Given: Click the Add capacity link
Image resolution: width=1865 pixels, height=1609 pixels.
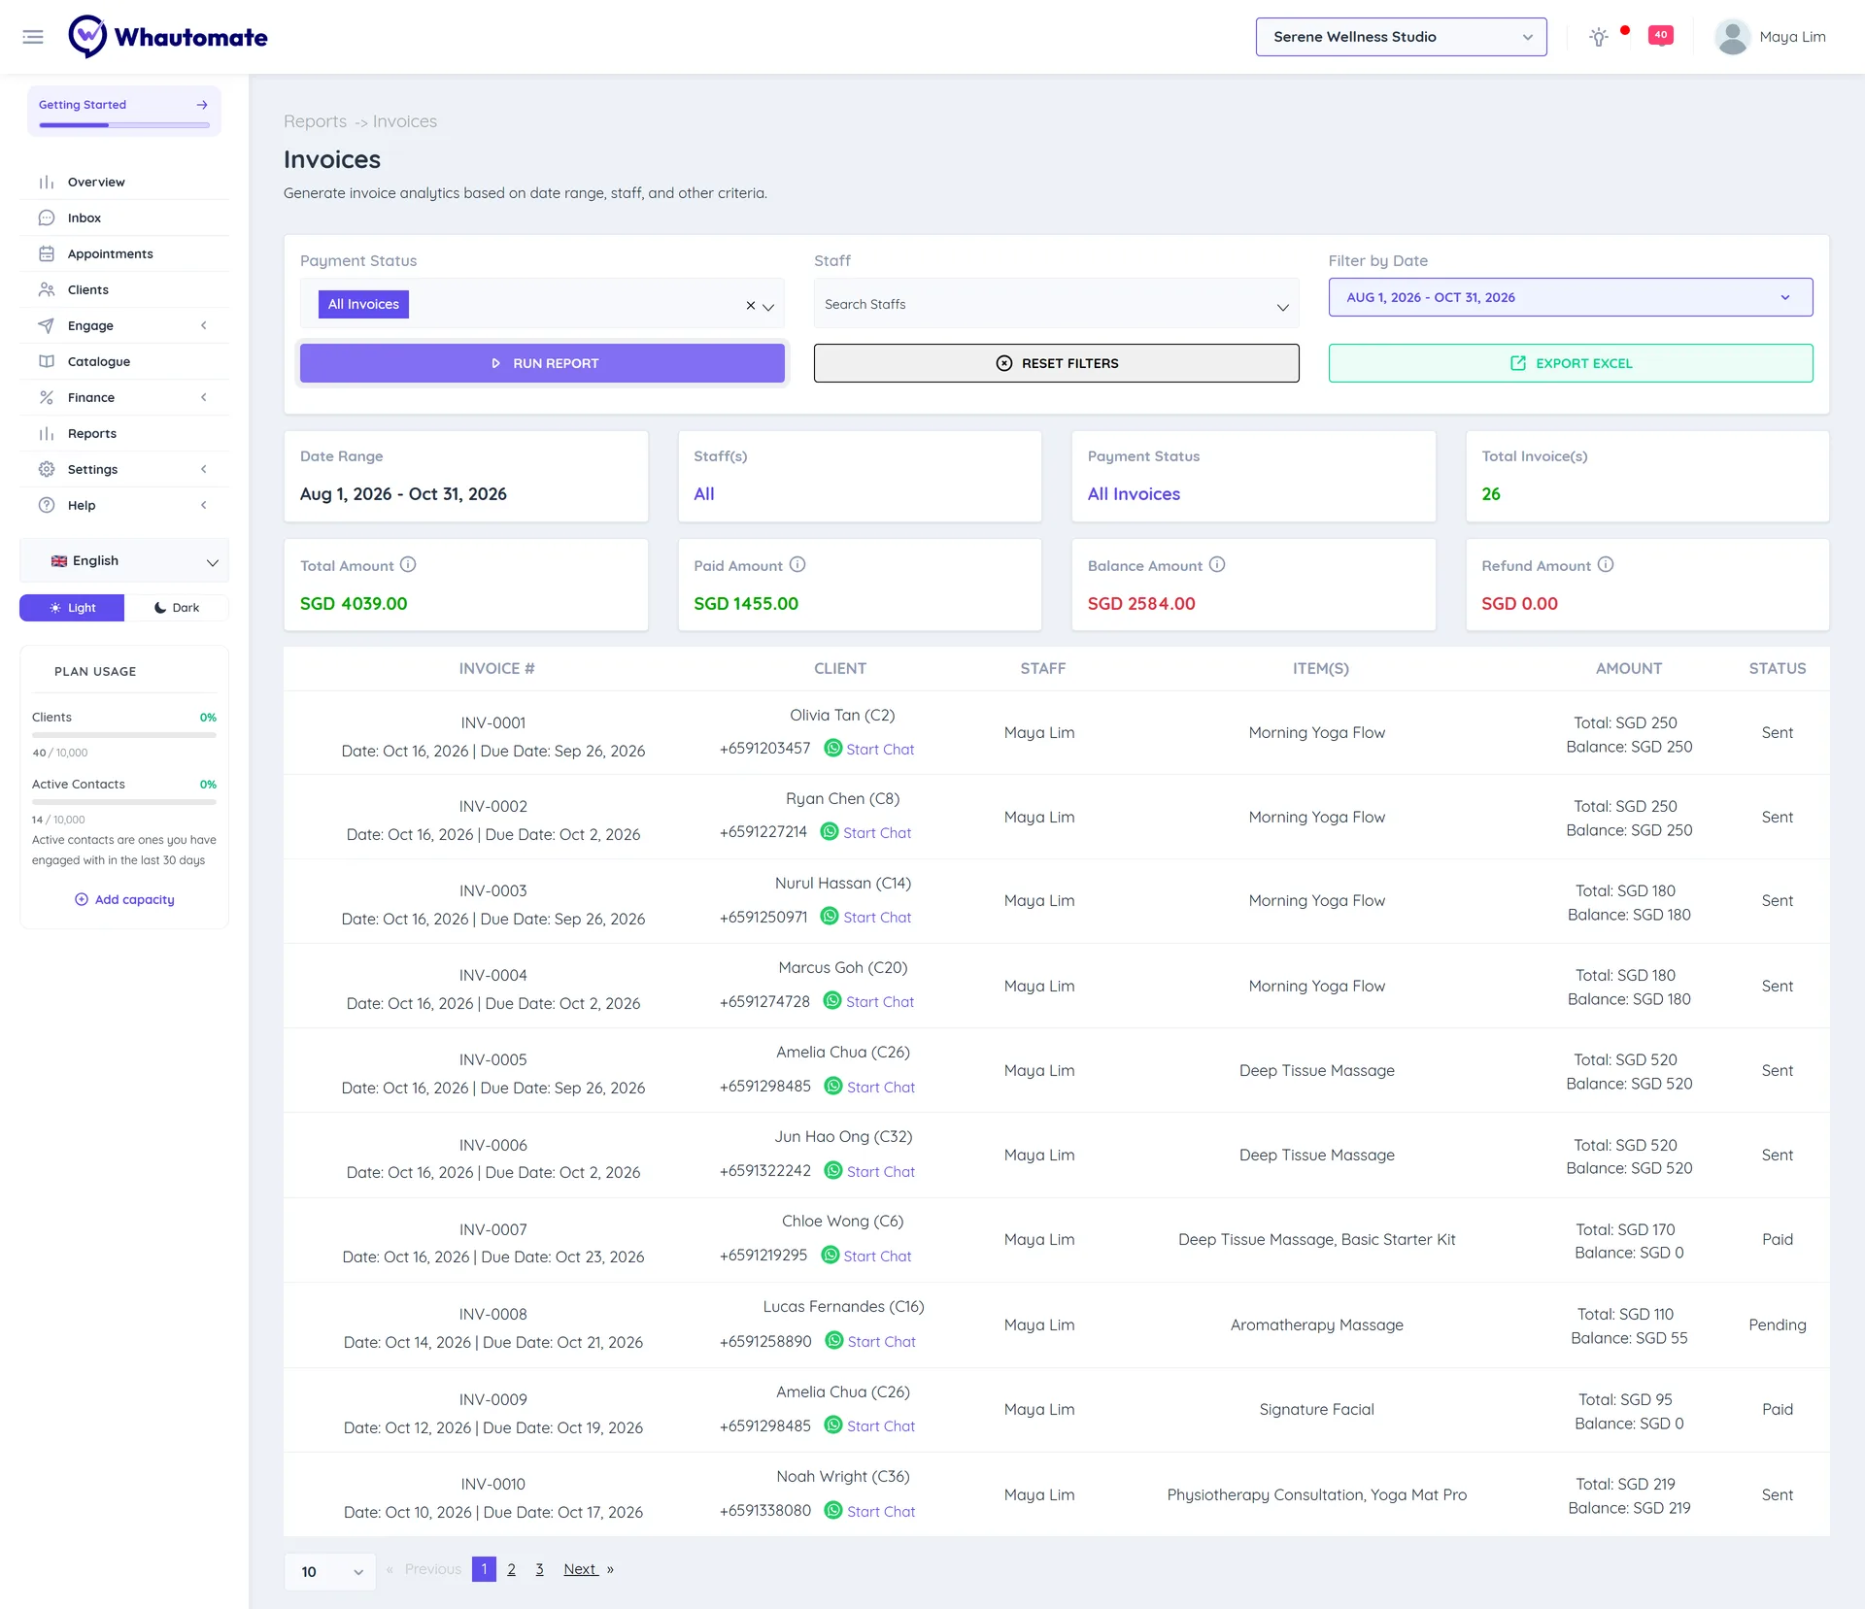Looking at the screenshot, I should [x=124, y=899].
